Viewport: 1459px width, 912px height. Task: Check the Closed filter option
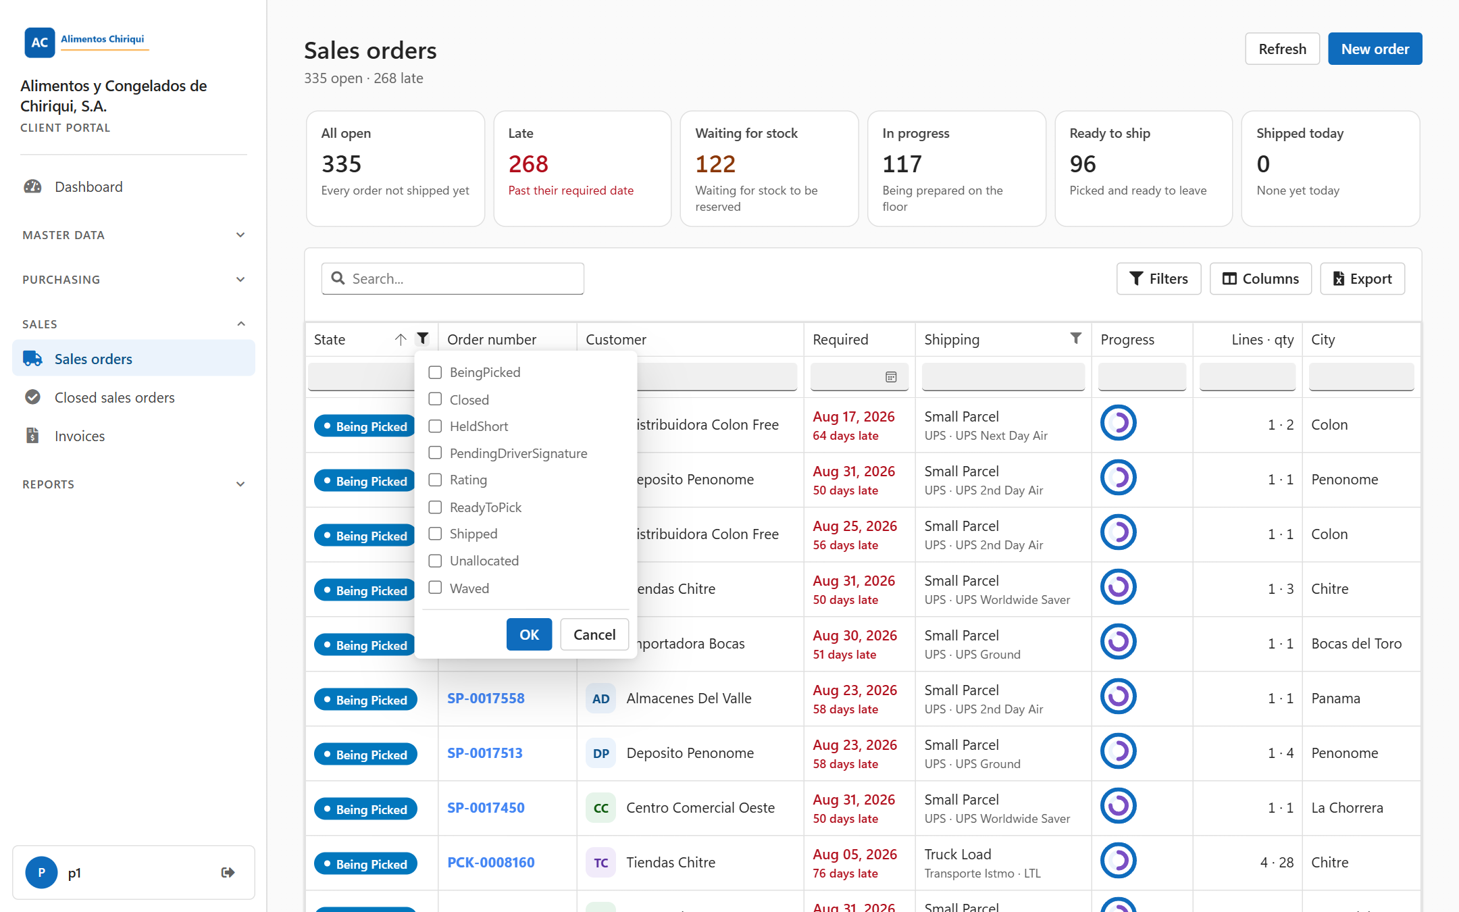click(x=436, y=399)
